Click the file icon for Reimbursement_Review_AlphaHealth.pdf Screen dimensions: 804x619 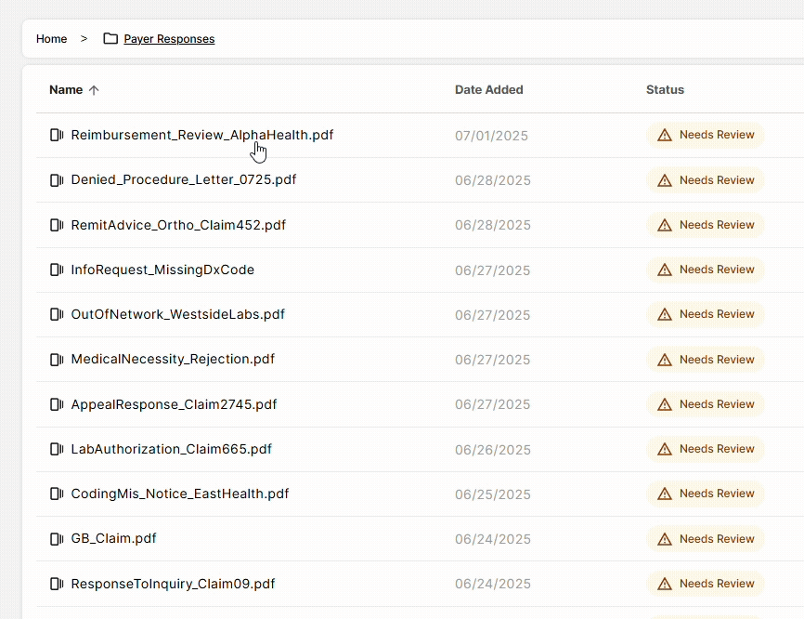57,135
